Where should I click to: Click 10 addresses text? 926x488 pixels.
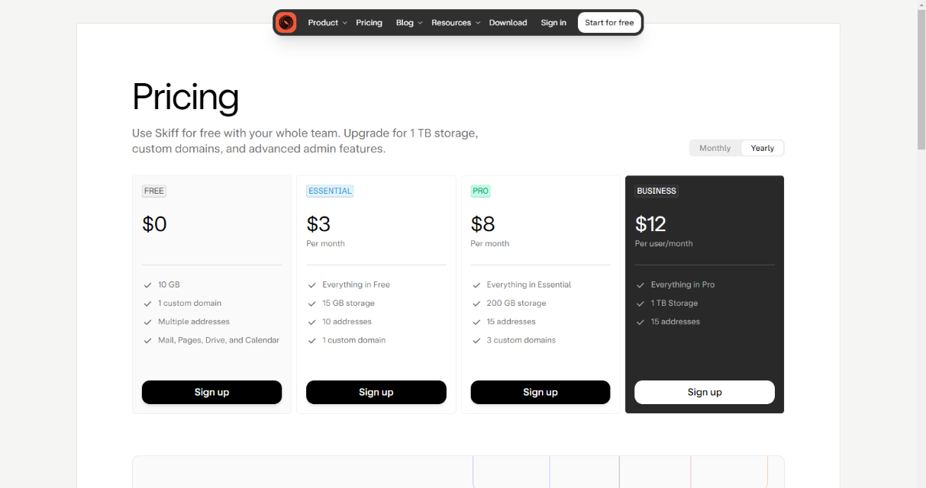click(347, 322)
